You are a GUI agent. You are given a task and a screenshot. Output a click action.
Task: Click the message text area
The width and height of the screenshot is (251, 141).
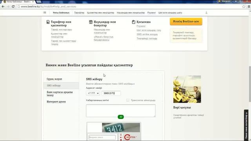click(x=121, y=111)
